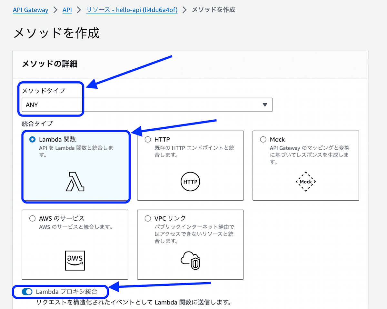Viewport: 387px width, 309px height.
Task: Click the メソッドタイプ label
Action: (x=44, y=91)
